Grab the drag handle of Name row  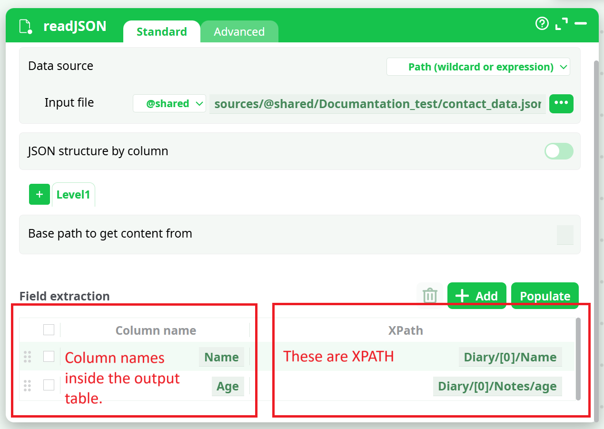tap(27, 357)
